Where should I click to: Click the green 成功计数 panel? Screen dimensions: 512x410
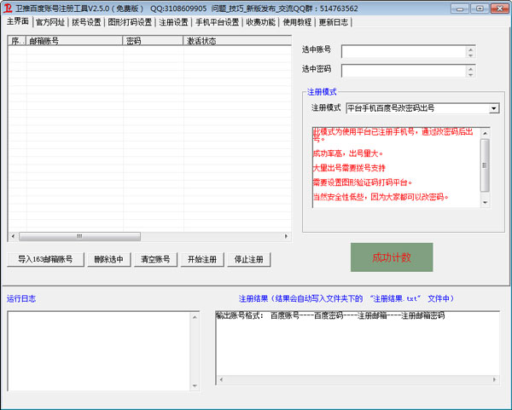392,257
